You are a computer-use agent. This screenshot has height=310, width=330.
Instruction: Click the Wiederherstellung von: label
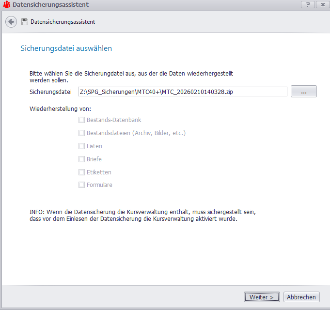pos(60,108)
